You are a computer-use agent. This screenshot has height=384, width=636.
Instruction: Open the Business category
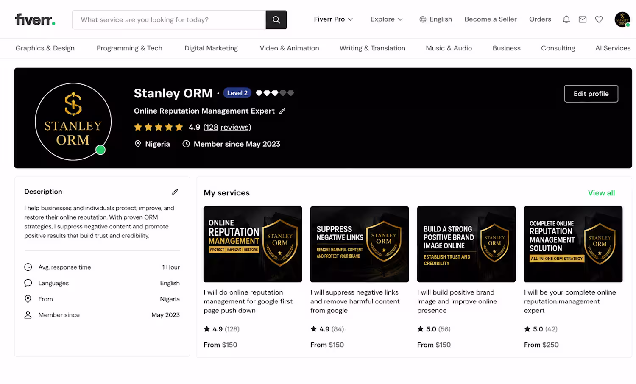point(507,48)
